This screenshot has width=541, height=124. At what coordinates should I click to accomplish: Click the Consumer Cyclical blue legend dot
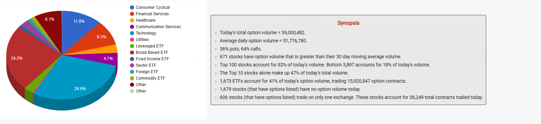coord(132,7)
